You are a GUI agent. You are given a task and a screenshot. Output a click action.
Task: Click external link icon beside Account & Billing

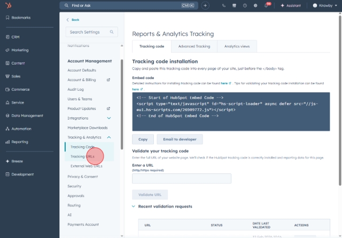(x=108, y=80)
